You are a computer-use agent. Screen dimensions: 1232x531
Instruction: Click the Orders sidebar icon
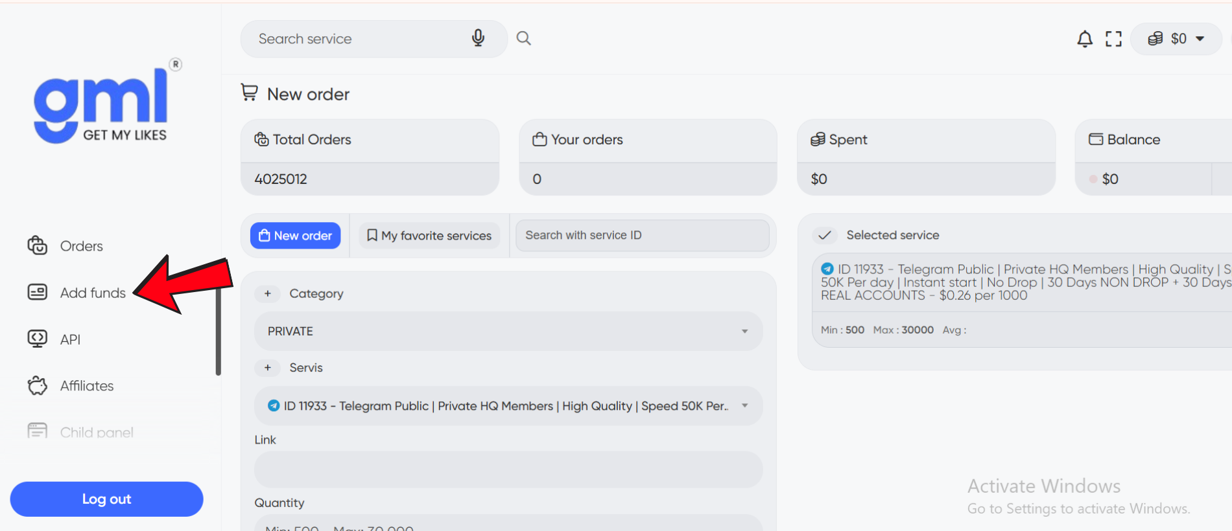pyautogui.click(x=38, y=245)
